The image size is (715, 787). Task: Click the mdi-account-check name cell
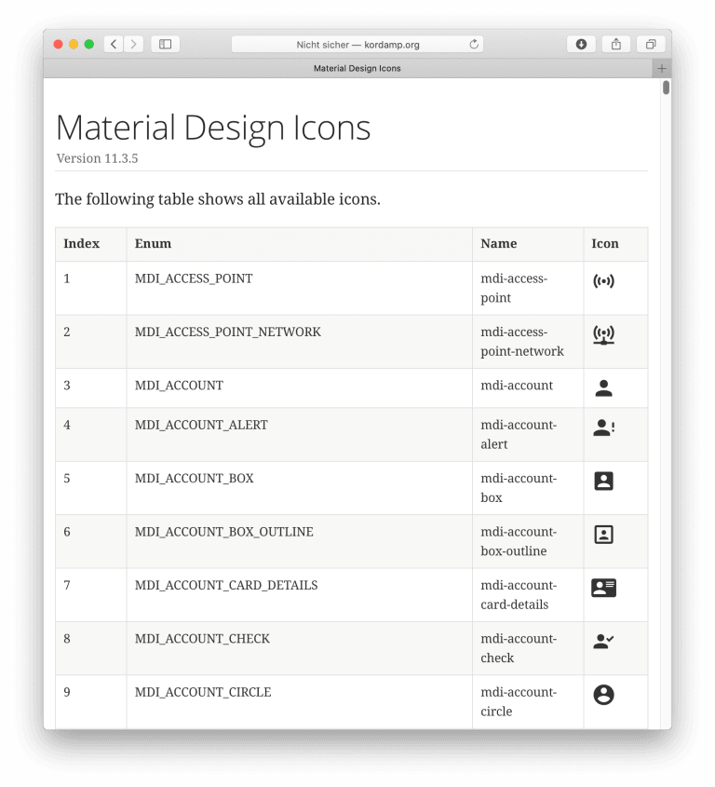(528, 648)
